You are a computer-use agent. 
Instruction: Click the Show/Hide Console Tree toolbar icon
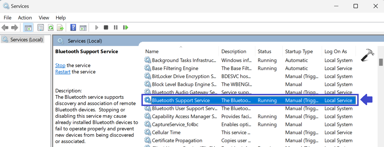tap(28, 28)
